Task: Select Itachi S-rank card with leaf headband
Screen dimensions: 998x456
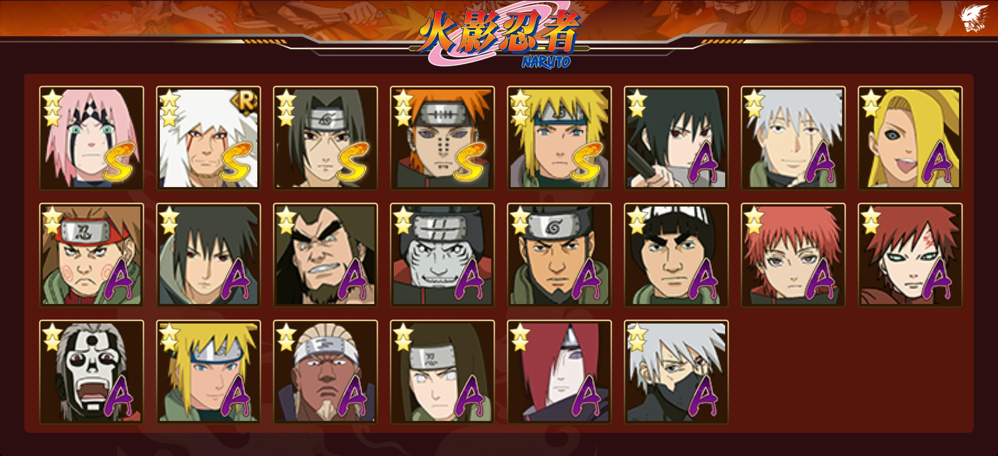Action: point(326,138)
